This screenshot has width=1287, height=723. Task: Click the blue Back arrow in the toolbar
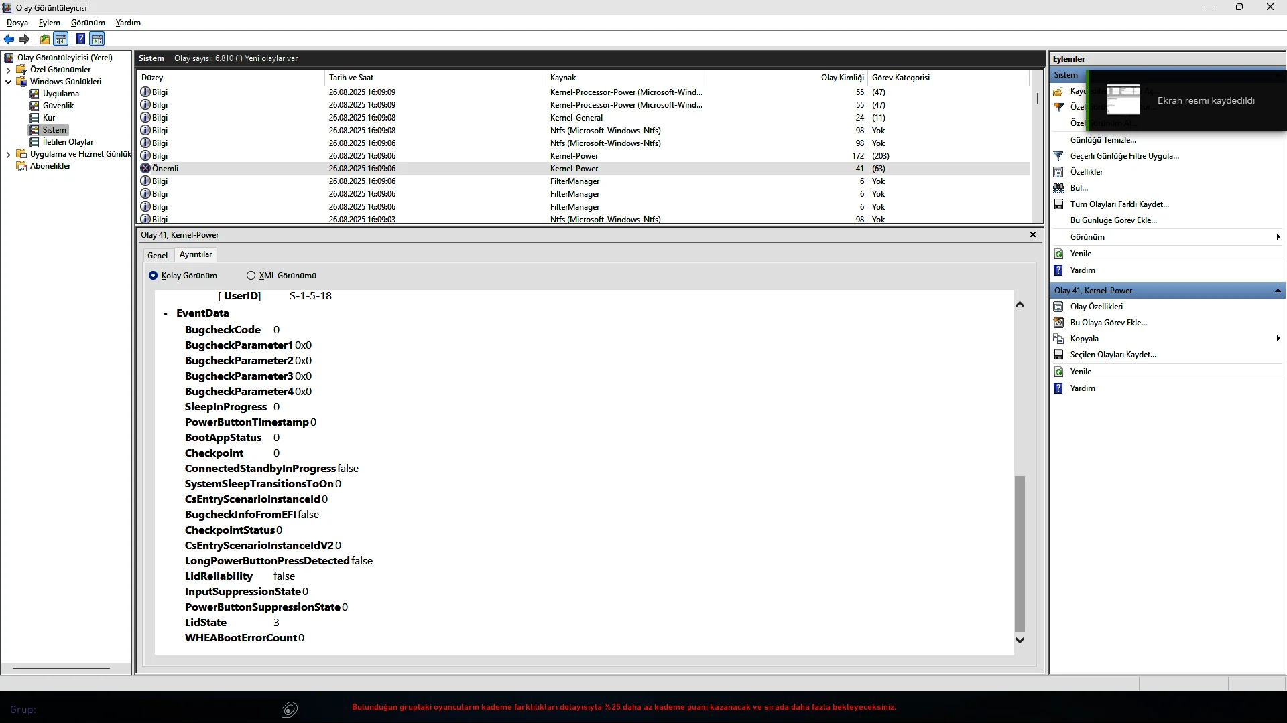pyautogui.click(x=9, y=39)
